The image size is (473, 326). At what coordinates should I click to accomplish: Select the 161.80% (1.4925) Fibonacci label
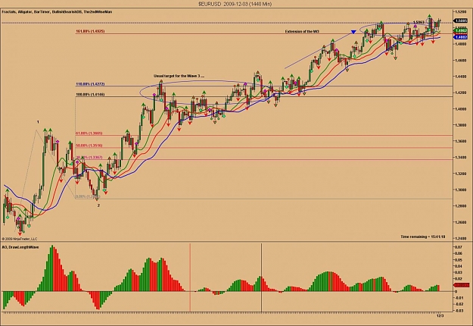pos(90,31)
